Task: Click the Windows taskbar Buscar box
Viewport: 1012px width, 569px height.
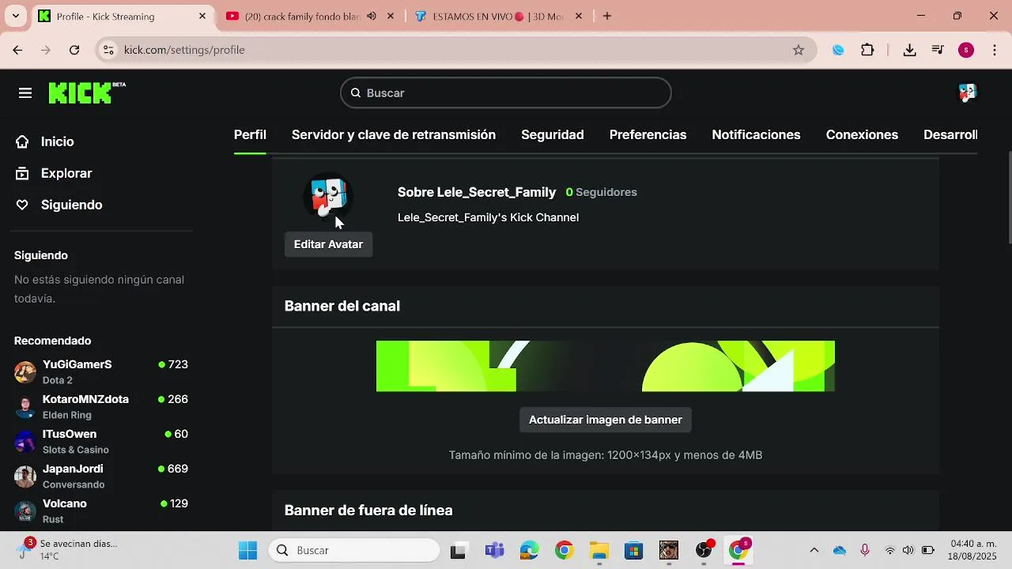Action: 354,550
